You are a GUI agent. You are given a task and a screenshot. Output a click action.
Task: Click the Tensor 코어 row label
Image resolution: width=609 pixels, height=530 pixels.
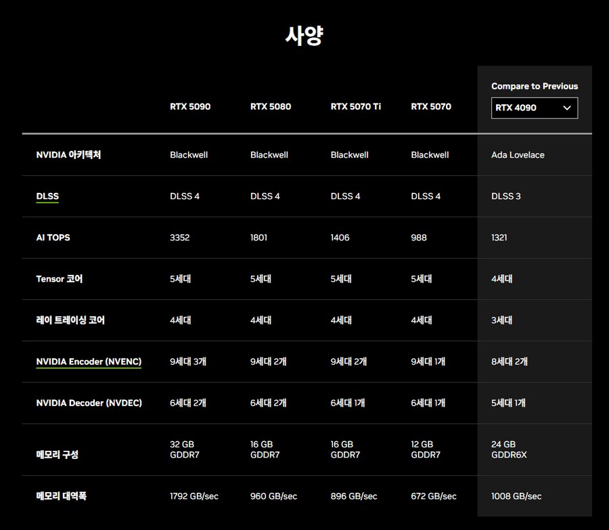(59, 279)
